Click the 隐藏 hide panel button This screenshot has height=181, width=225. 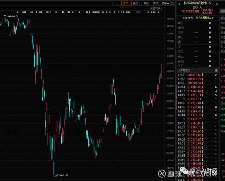point(165,3)
